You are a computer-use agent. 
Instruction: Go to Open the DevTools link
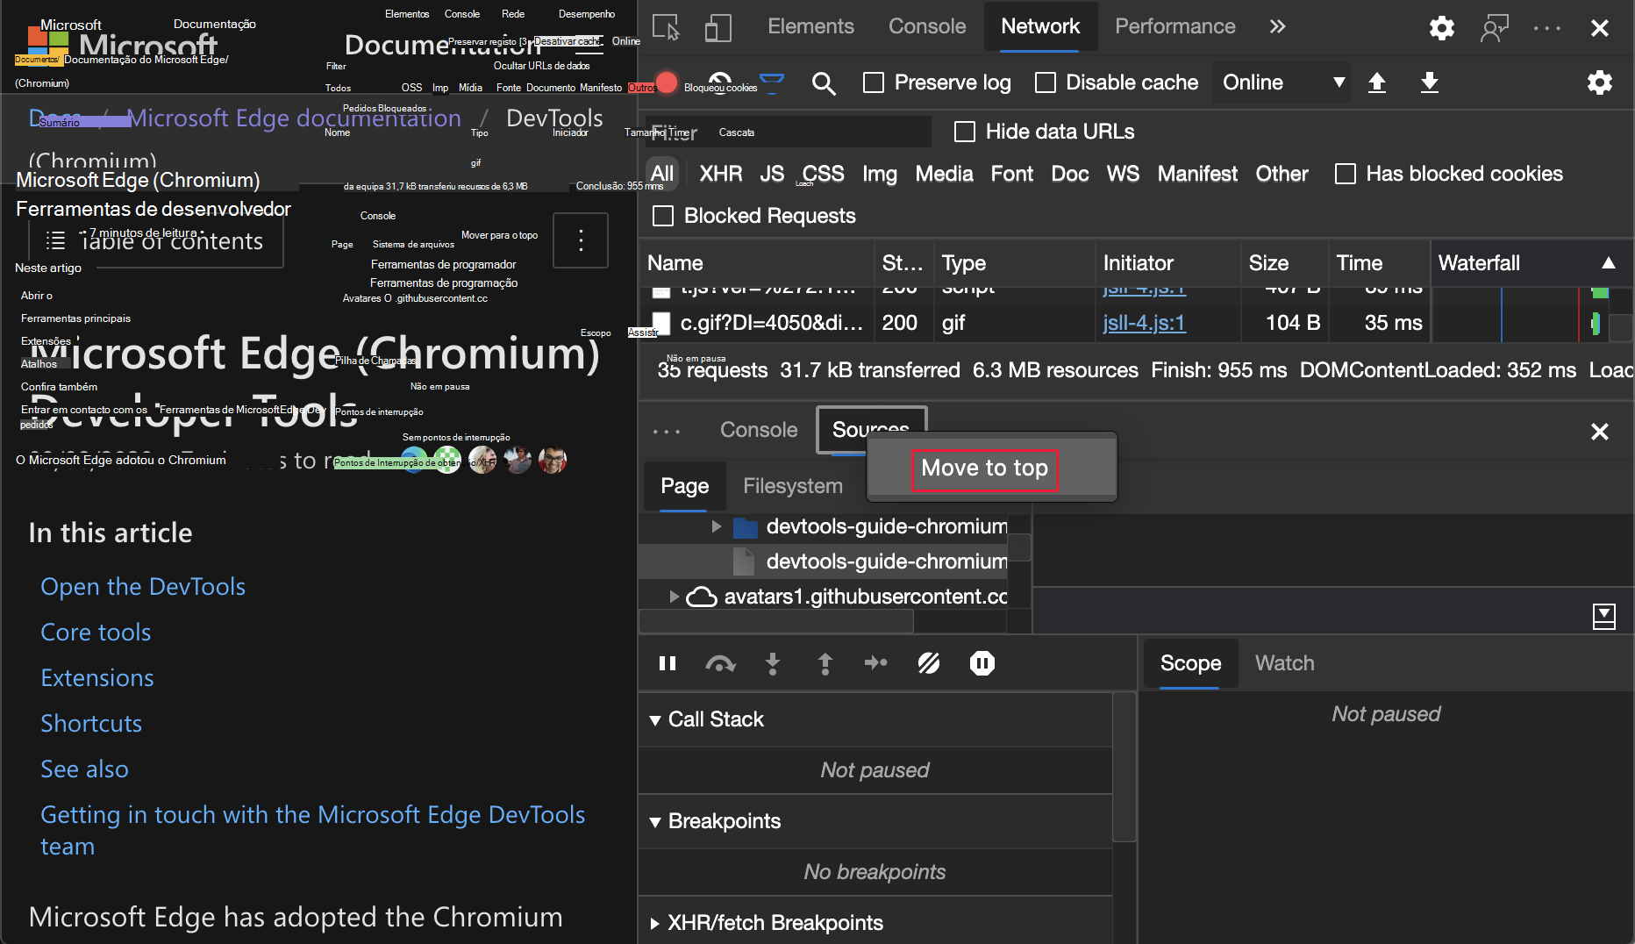(x=143, y=587)
